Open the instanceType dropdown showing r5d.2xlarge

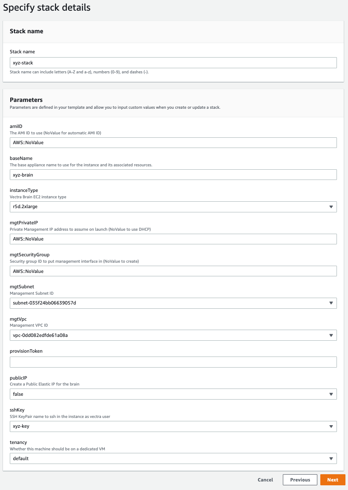(x=173, y=207)
